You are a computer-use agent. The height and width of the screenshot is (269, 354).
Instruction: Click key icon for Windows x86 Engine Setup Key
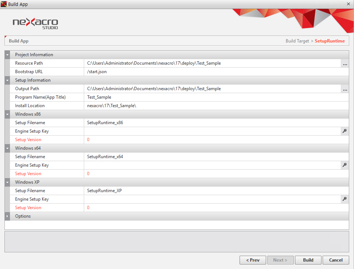(x=345, y=131)
